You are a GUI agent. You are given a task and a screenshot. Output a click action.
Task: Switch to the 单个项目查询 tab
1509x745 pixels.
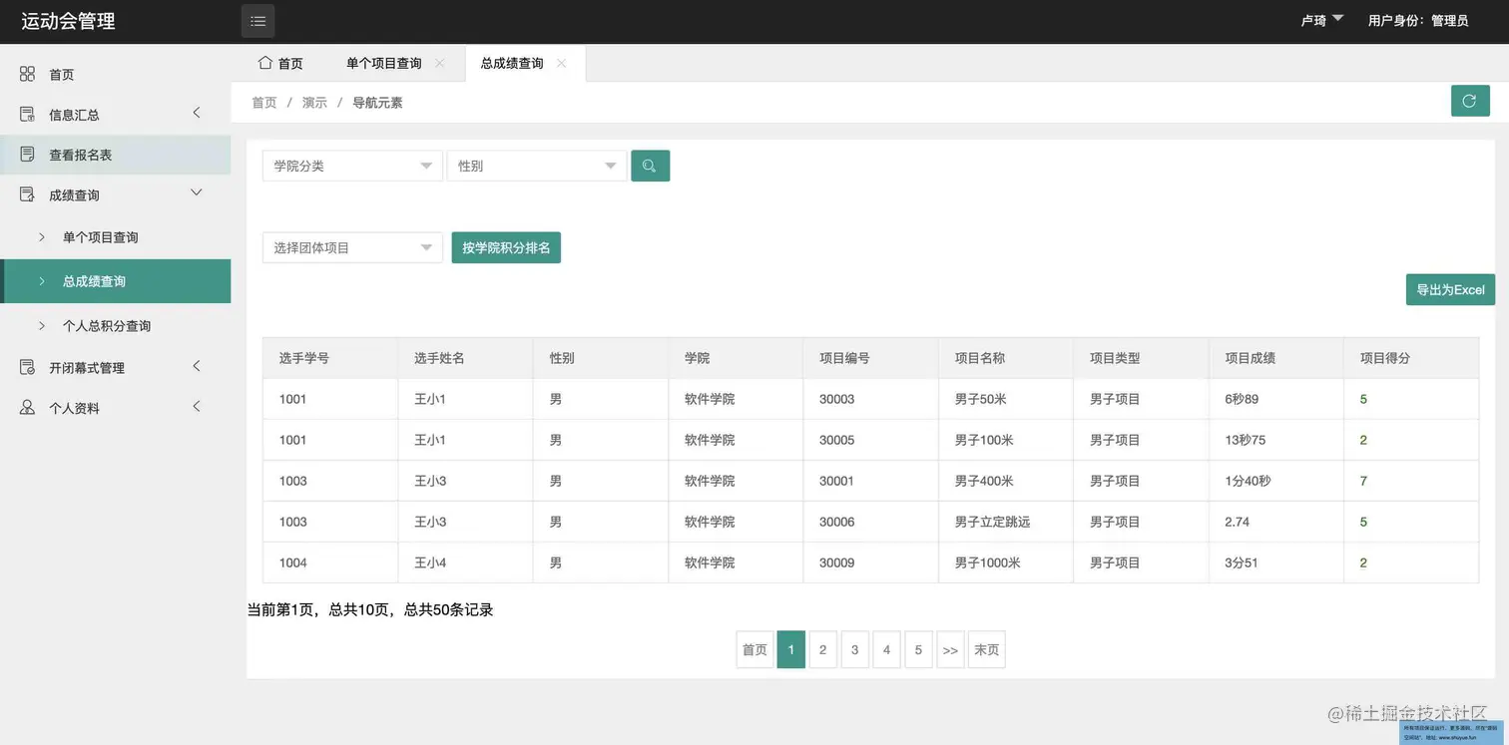tap(394, 63)
